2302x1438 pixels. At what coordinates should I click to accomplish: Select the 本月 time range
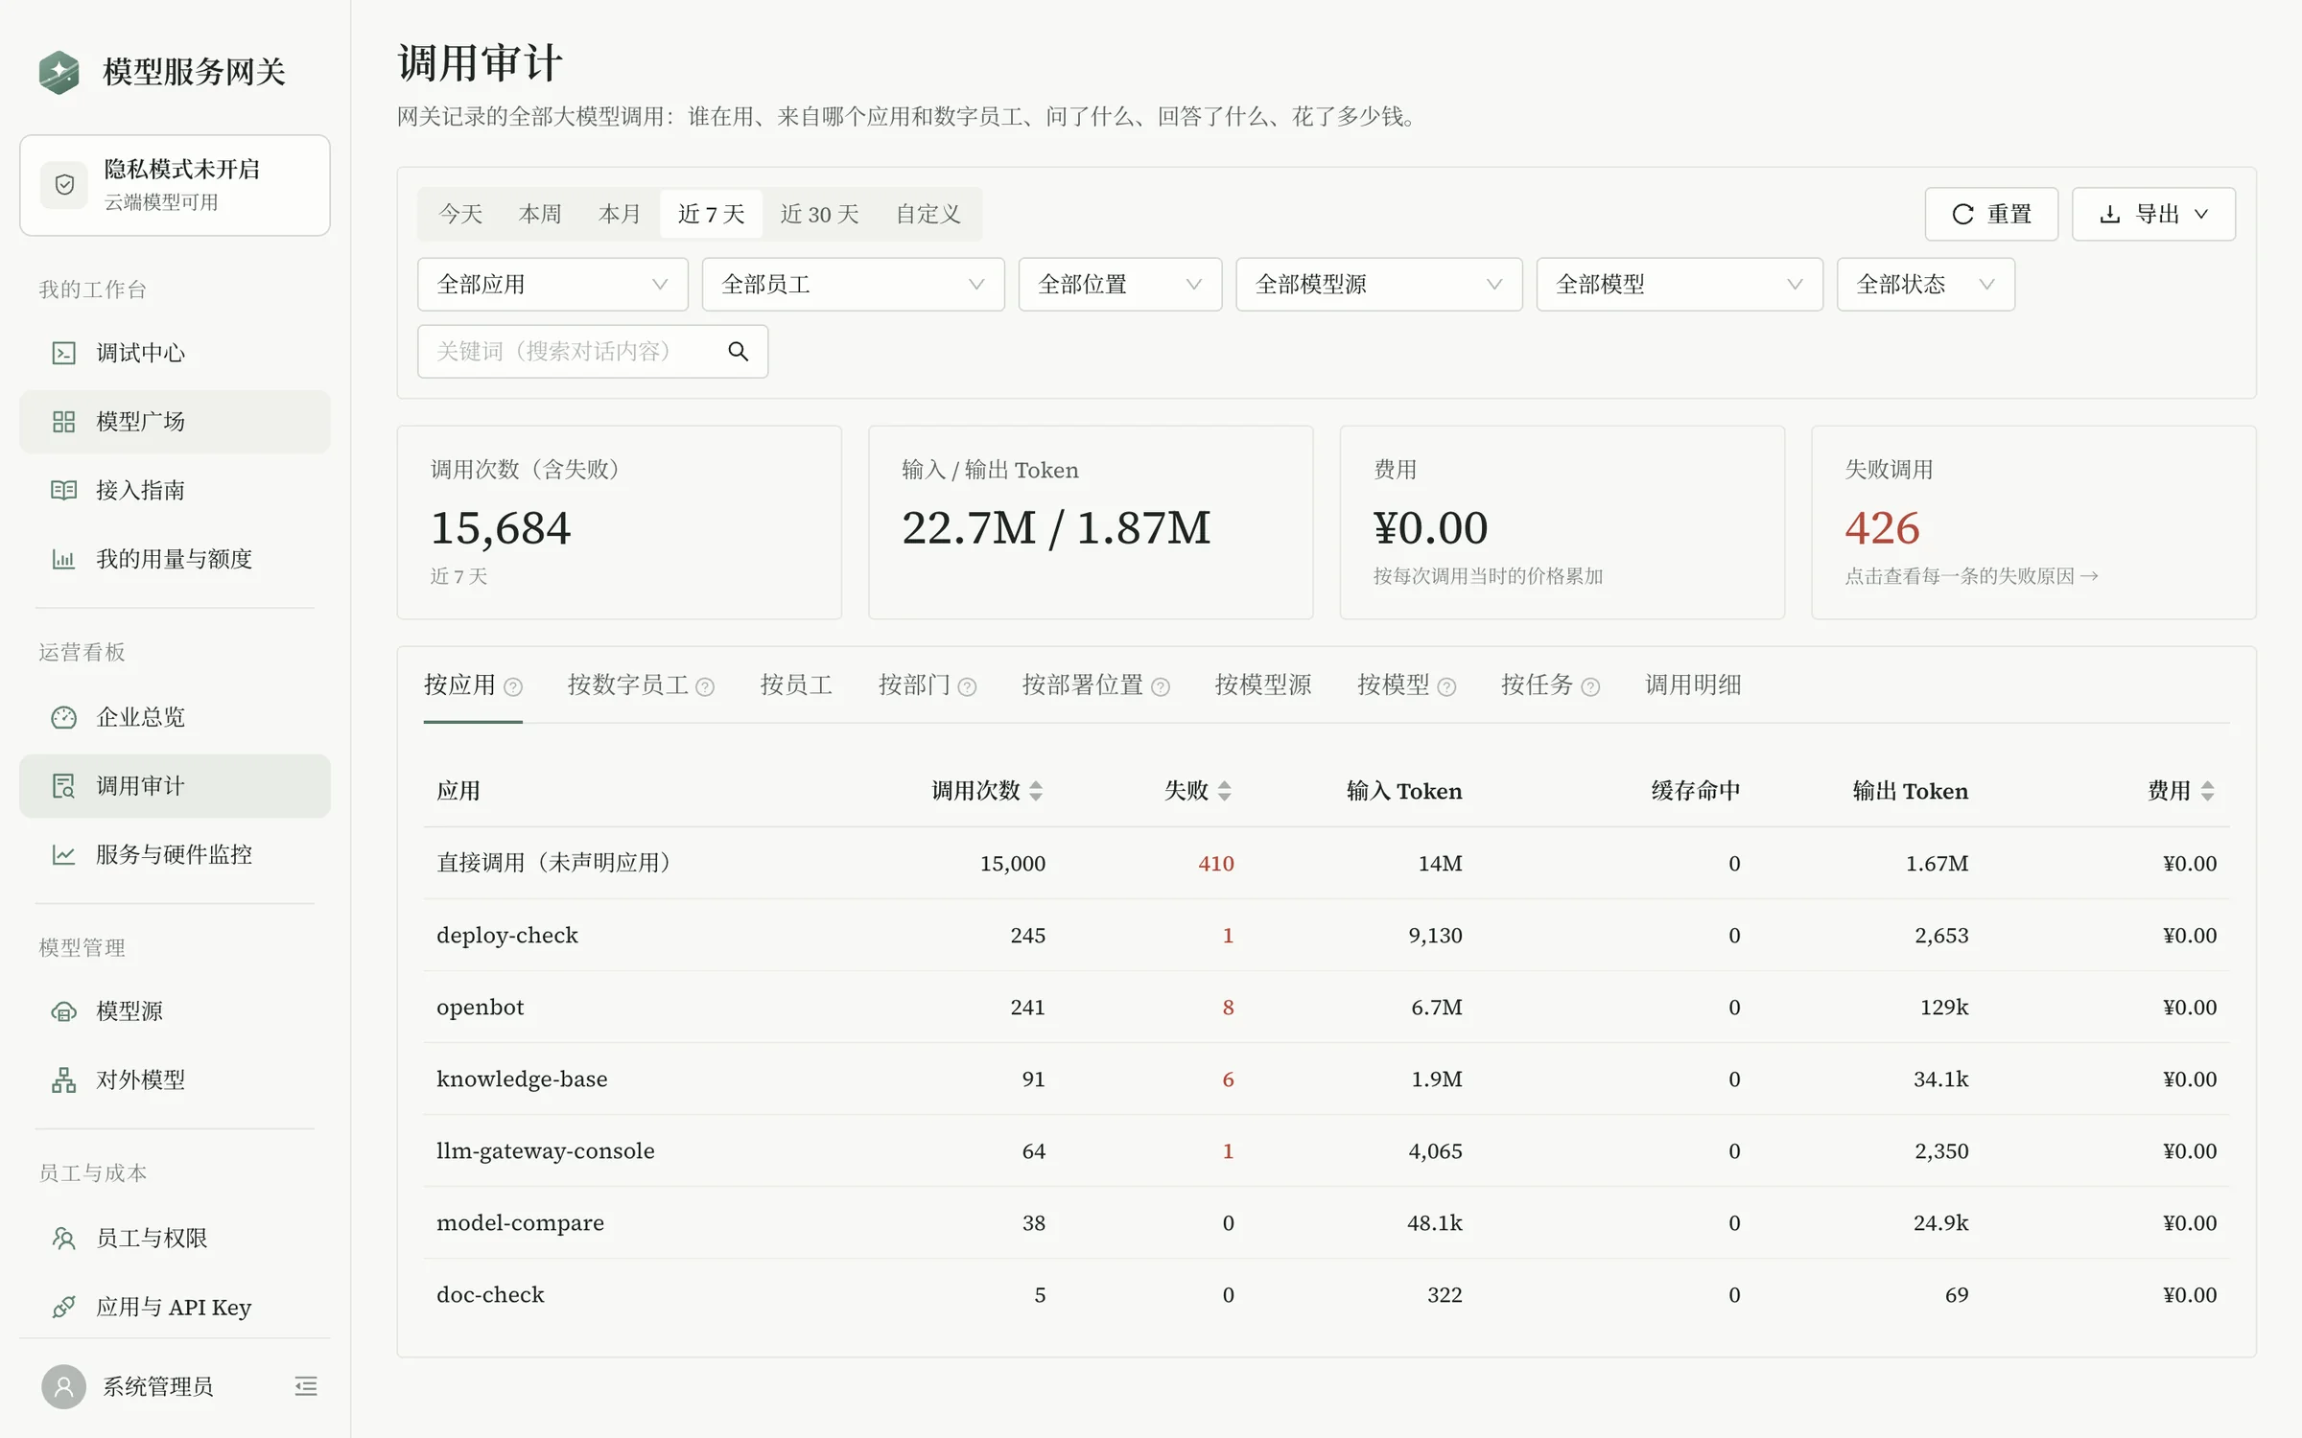[x=620, y=214]
